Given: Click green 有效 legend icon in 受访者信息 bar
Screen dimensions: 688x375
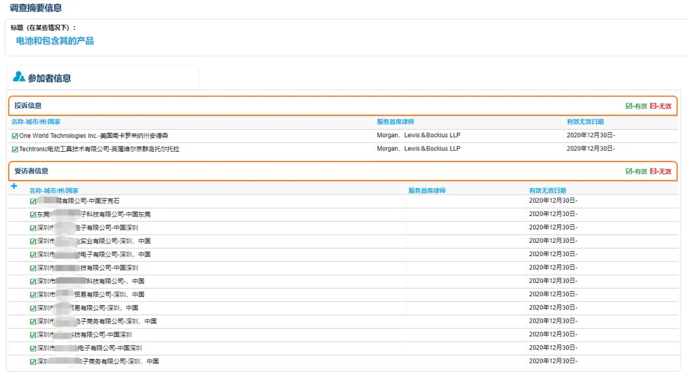Looking at the screenshot, I should [629, 171].
